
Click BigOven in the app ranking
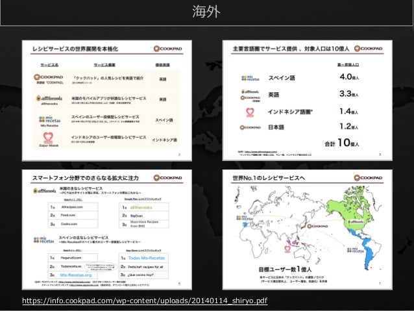tap(136, 216)
